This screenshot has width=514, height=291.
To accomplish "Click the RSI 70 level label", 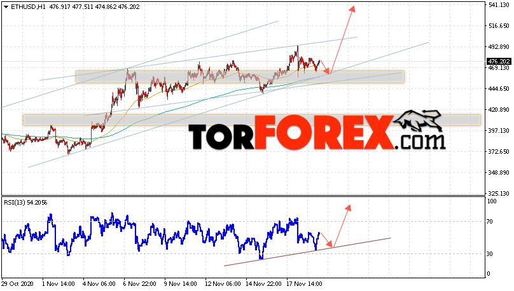I will 490,222.
